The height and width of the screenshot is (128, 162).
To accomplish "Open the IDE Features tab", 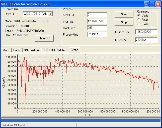I will 32,50.
